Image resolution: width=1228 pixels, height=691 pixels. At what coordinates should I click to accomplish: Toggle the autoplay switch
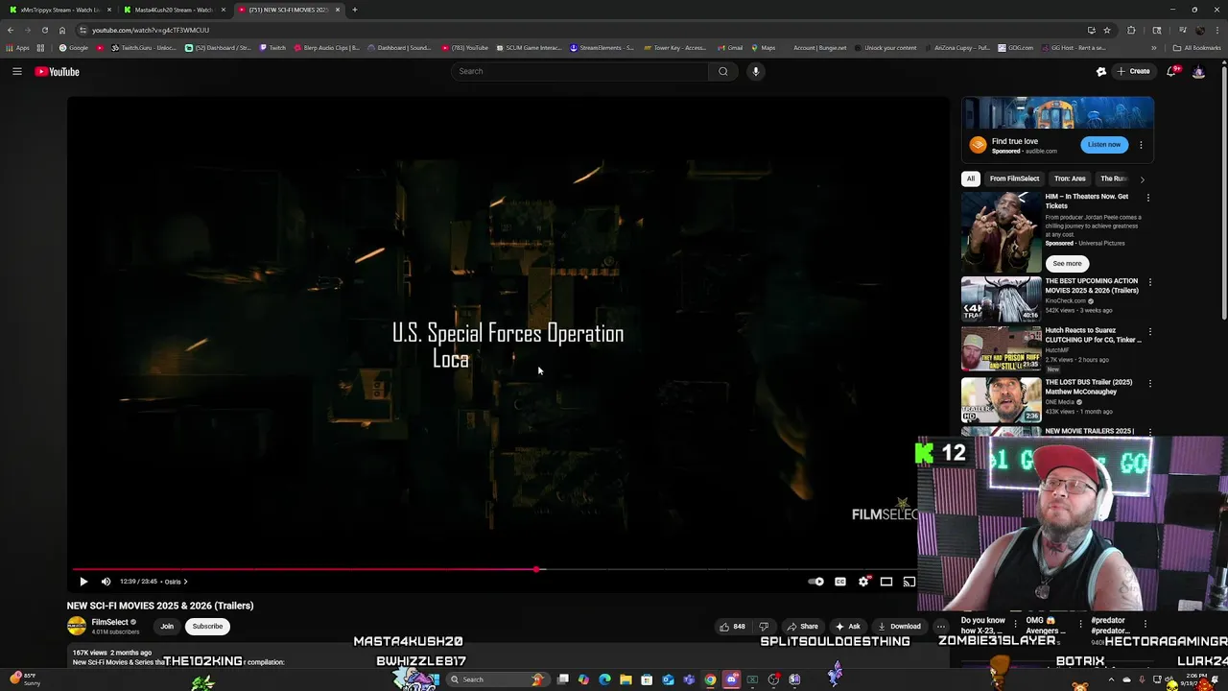coord(816,582)
